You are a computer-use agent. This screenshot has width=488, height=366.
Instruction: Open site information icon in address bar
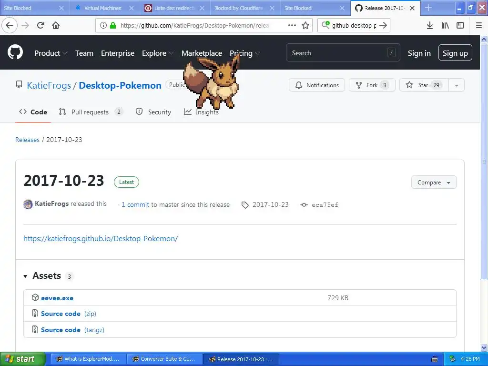103,25
